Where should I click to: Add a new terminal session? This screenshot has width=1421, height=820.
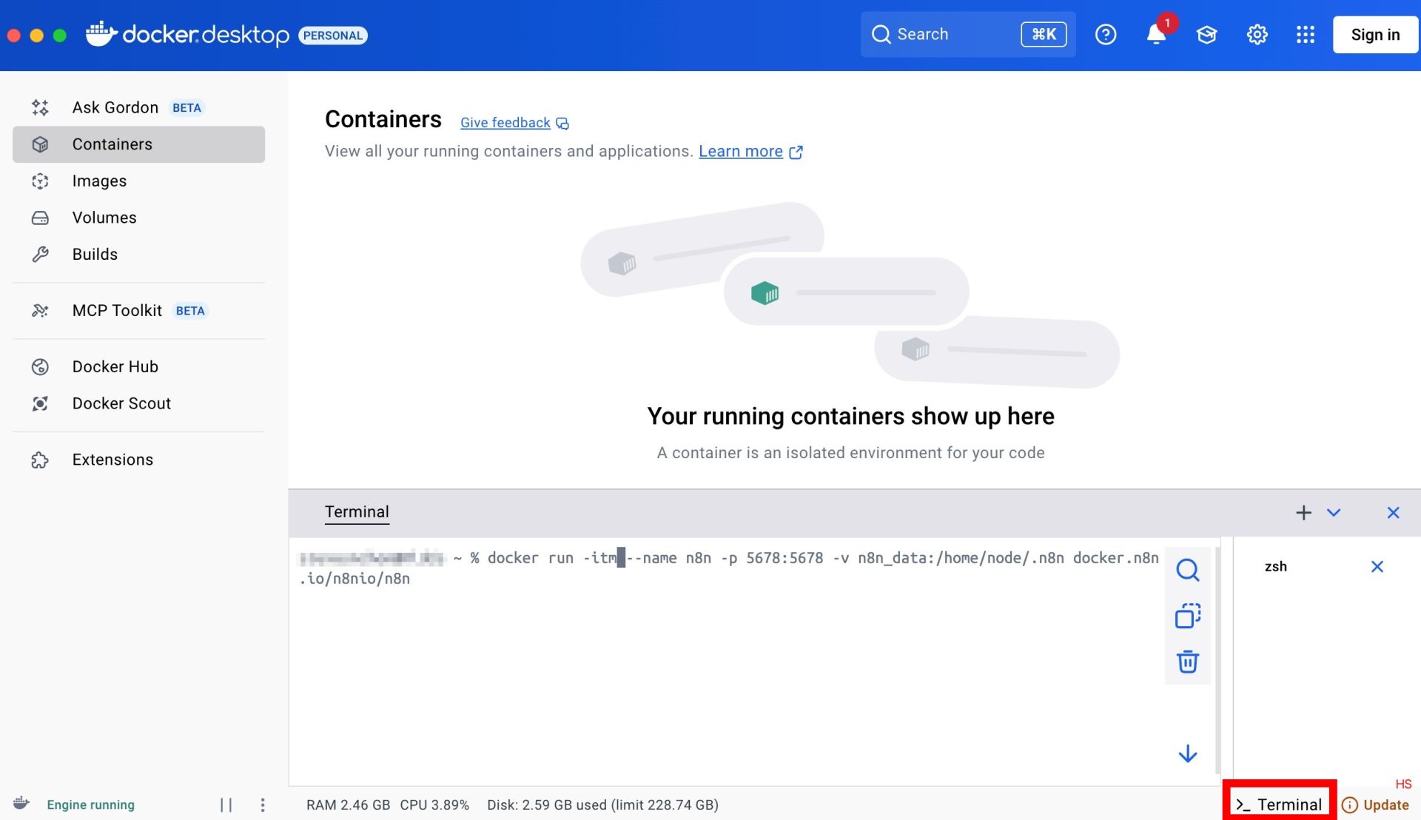1303,512
